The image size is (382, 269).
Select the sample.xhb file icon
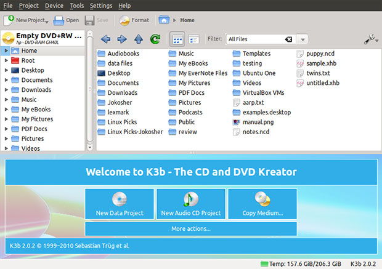point(300,63)
